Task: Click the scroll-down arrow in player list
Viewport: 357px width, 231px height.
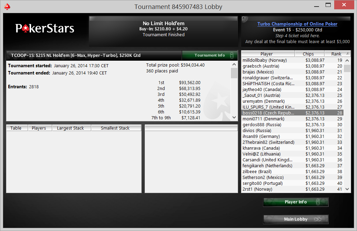Action: (x=347, y=189)
